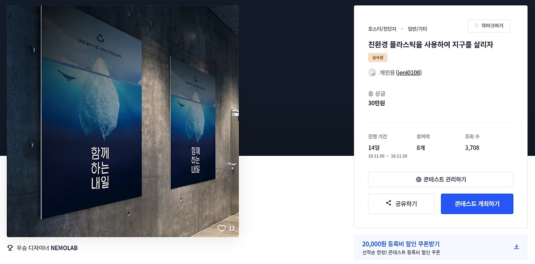Viewport: 535px width, 264px height.
Task: Click the heart like icon on poster
Action: click(x=222, y=228)
